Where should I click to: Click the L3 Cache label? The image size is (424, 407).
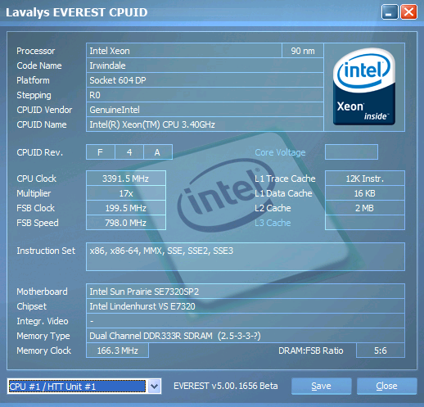click(x=273, y=223)
